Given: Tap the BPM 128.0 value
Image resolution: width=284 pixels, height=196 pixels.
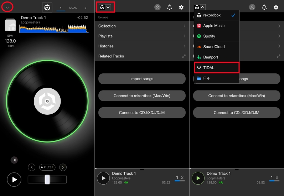Looking at the screenshot, I should [10, 41].
